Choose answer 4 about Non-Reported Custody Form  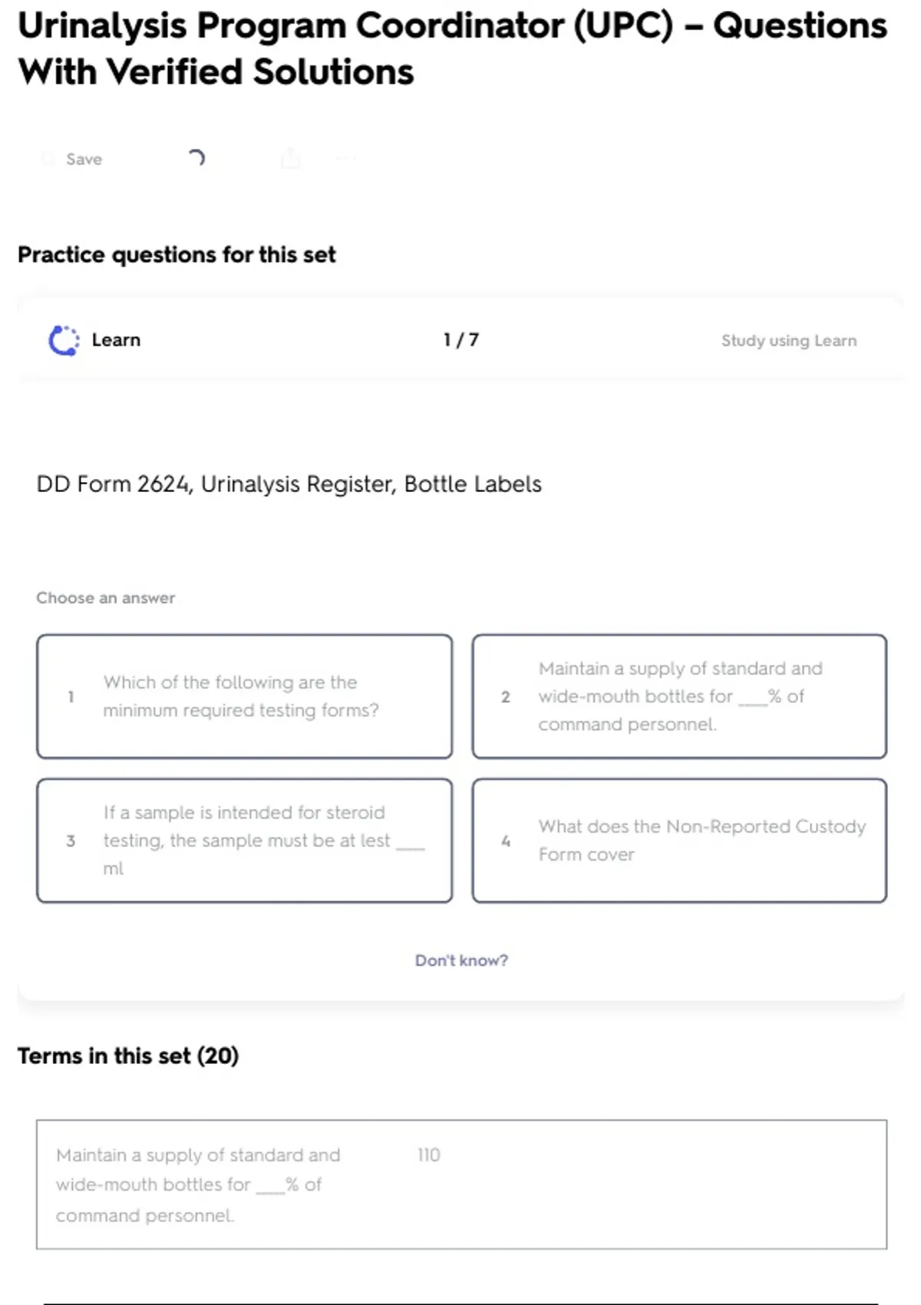(x=679, y=841)
